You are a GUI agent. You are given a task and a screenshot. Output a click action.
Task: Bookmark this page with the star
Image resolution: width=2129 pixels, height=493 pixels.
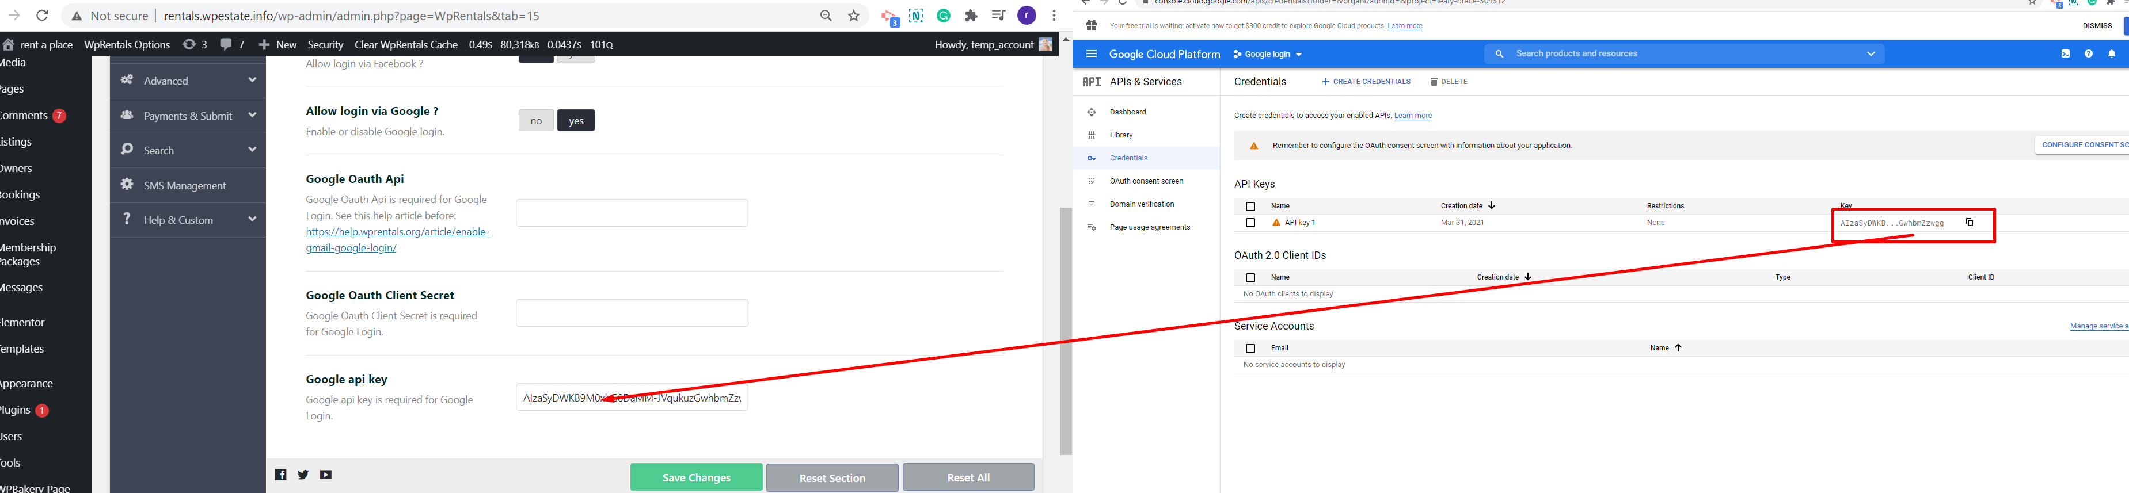(854, 16)
